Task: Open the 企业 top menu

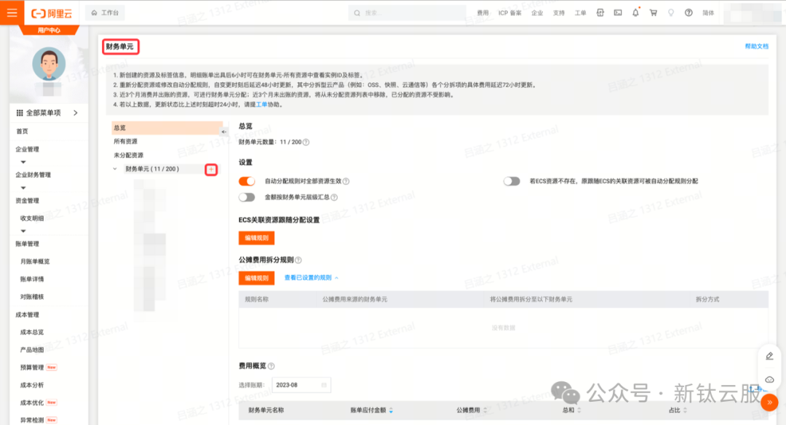Action: pyautogui.click(x=537, y=13)
